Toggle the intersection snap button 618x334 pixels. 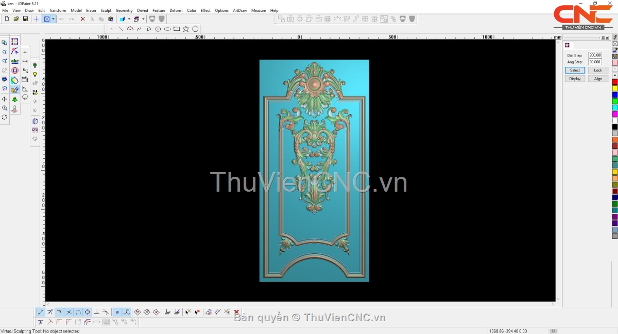tap(68, 312)
